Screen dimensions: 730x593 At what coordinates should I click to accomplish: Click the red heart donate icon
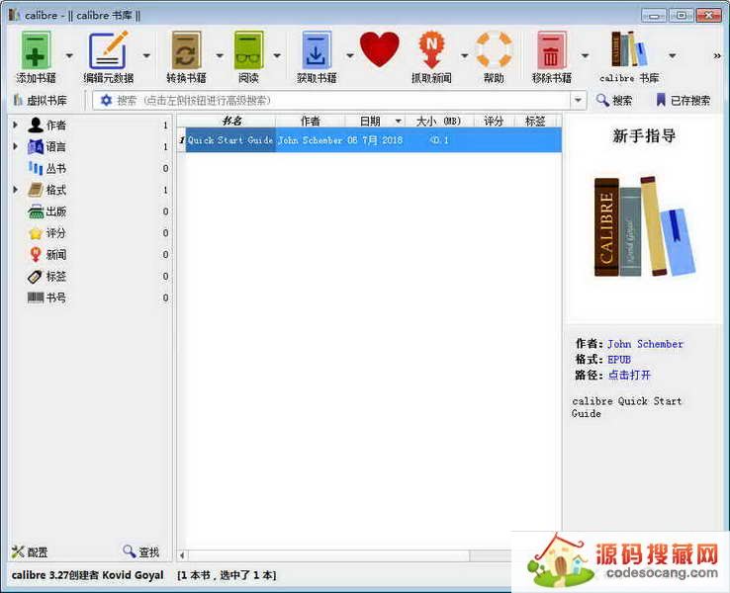(x=379, y=49)
